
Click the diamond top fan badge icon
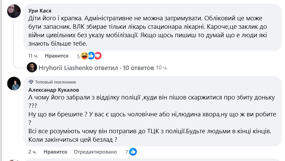click(x=31, y=82)
